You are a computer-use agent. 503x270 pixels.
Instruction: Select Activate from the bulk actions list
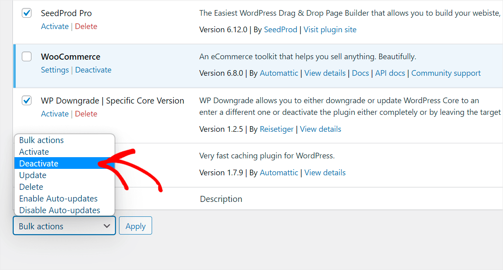coord(65,152)
